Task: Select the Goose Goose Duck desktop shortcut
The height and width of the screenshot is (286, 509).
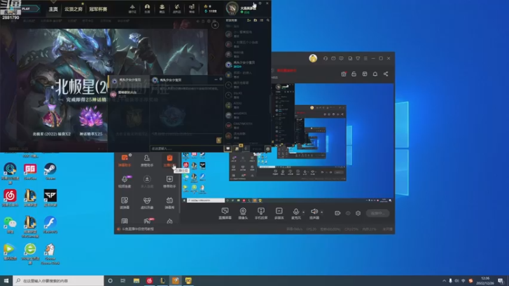Action: coord(50,254)
